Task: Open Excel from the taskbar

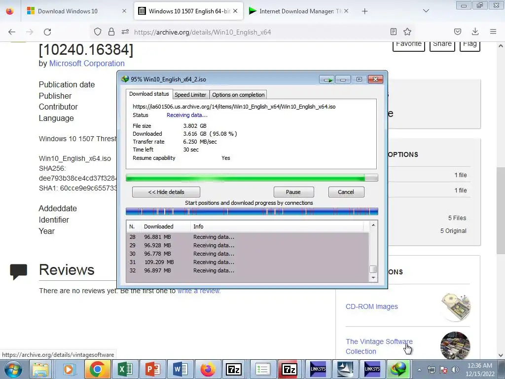Action: (x=125, y=369)
